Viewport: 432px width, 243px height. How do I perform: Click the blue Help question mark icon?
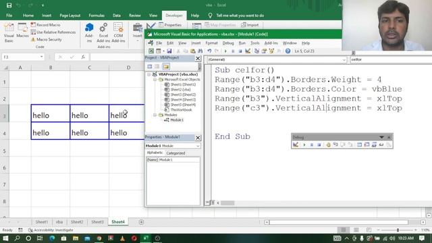[288, 51]
